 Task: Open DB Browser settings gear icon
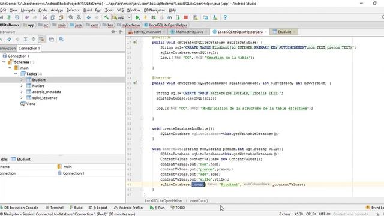[113, 32]
